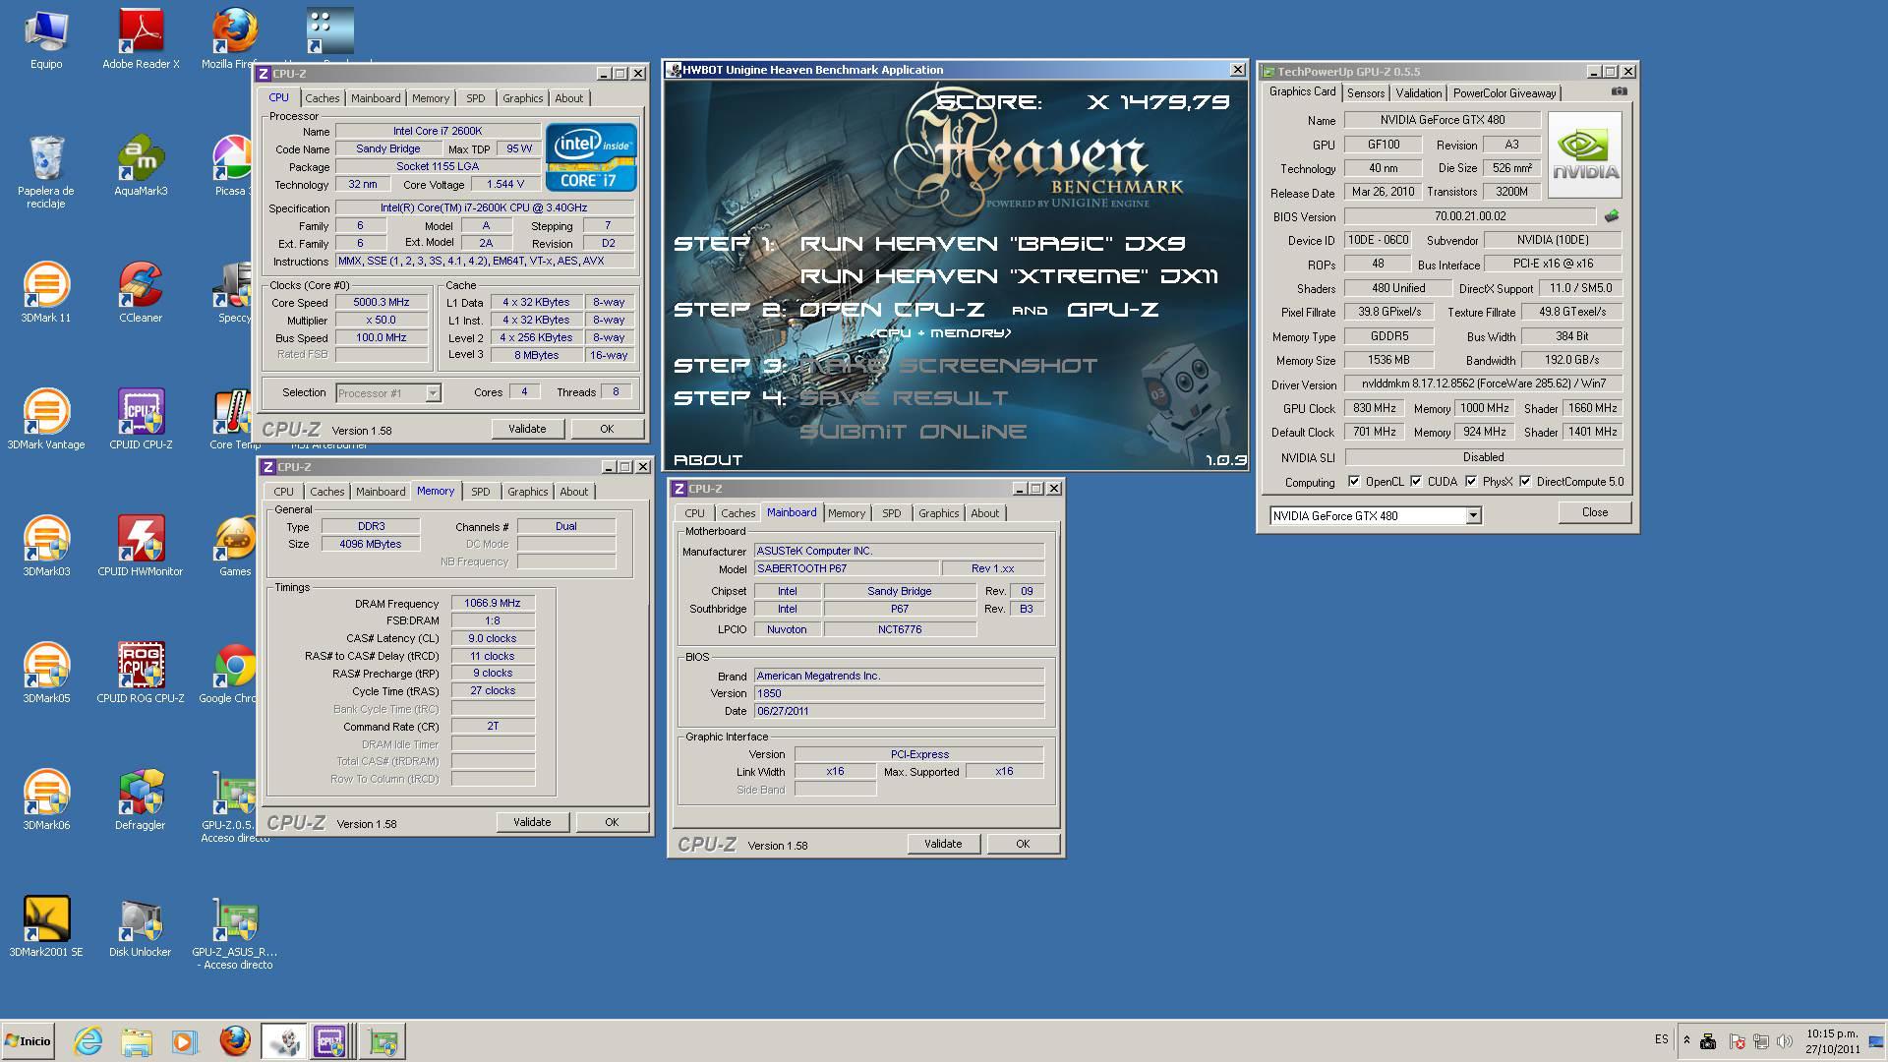Click GPU-Z screenshot camera icon
The image size is (1888, 1062).
coord(1619,91)
